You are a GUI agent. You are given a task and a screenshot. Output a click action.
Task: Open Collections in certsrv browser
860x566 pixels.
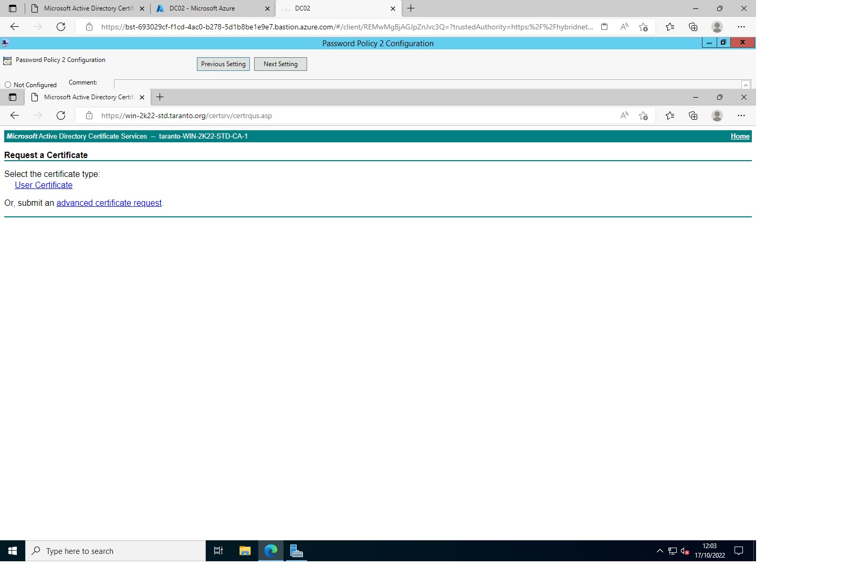693,116
